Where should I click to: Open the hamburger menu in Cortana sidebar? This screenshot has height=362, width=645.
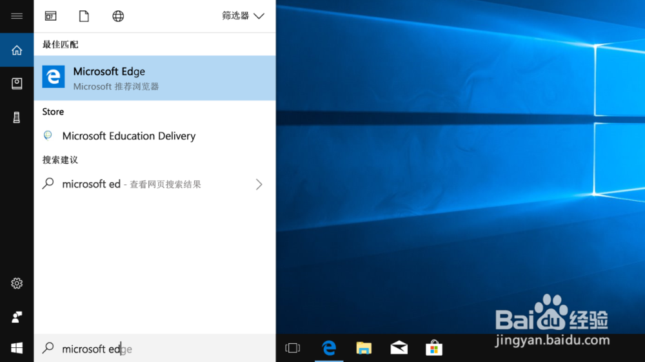[x=17, y=16]
